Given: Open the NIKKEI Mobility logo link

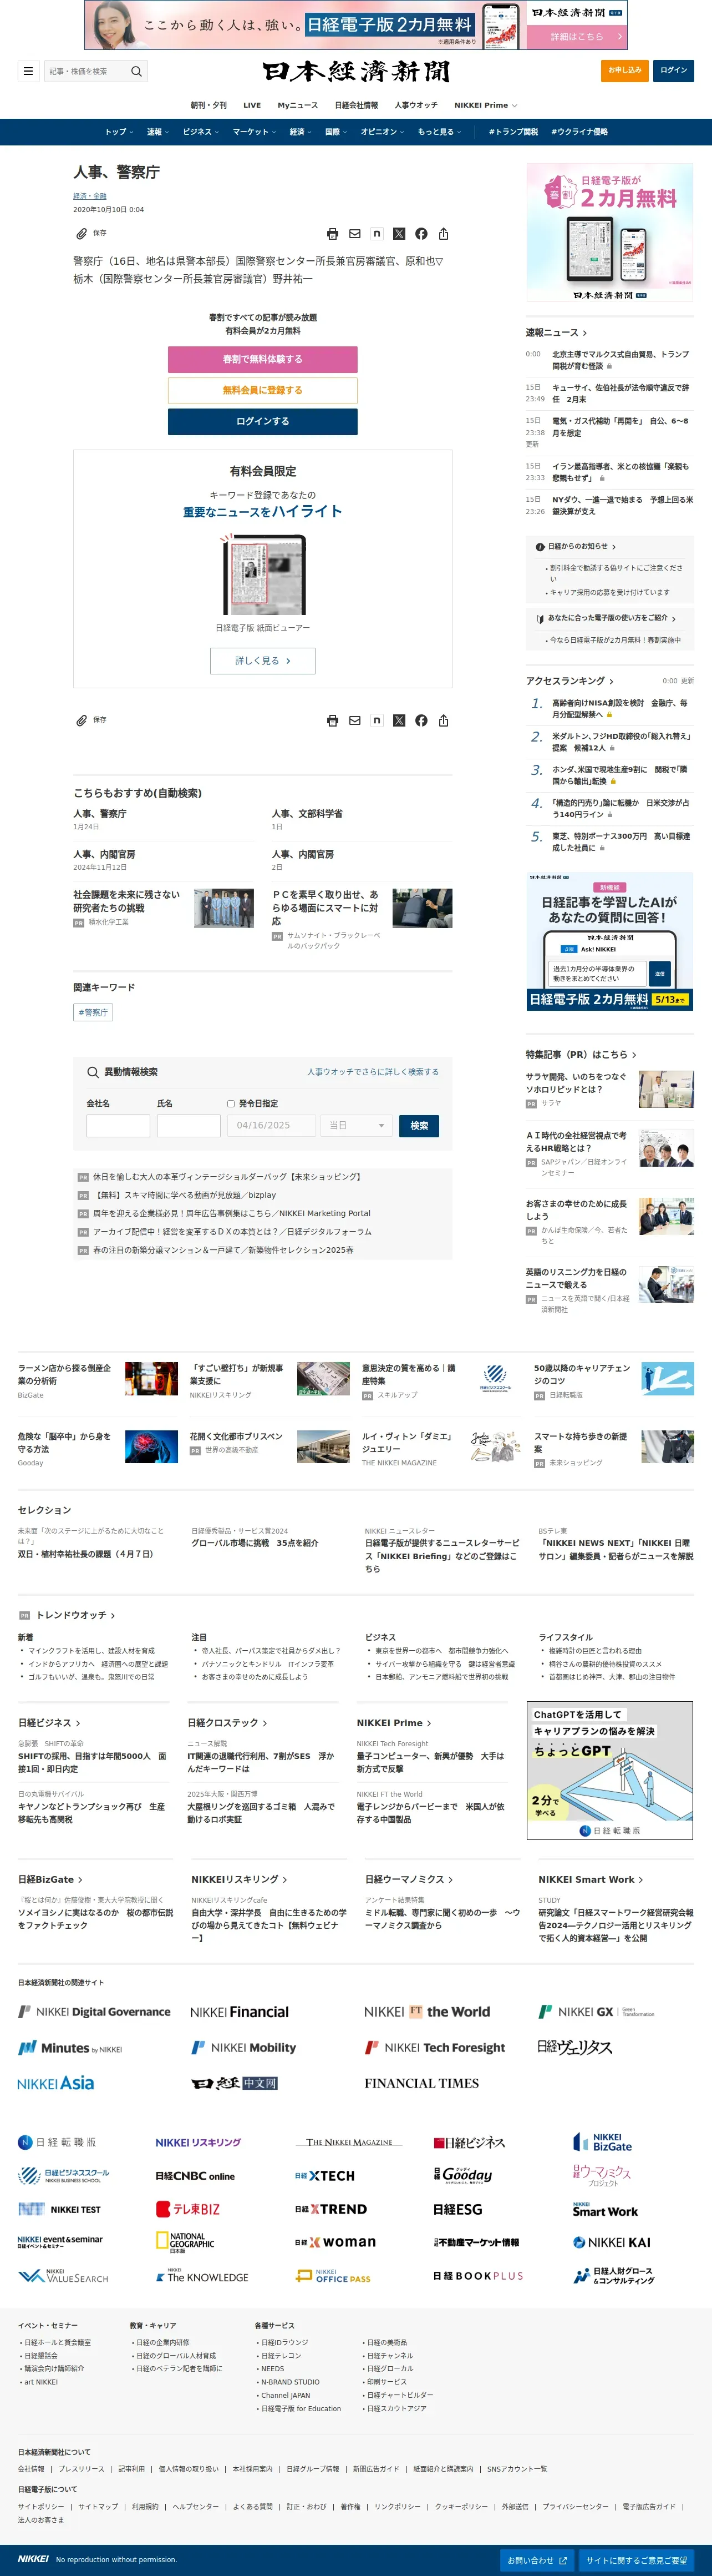Looking at the screenshot, I should coord(243,2047).
